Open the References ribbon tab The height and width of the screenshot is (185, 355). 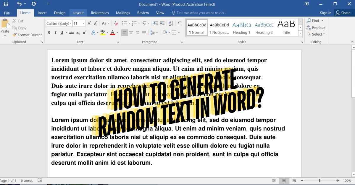point(100,13)
